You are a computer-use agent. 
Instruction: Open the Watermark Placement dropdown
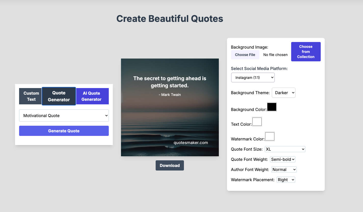pyautogui.click(x=286, y=180)
